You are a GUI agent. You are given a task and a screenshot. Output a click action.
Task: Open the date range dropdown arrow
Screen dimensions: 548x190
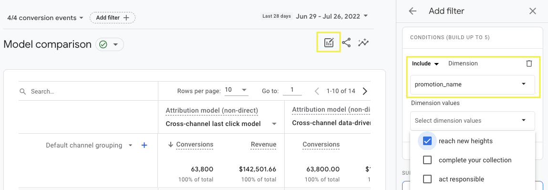tap(365, 16)
